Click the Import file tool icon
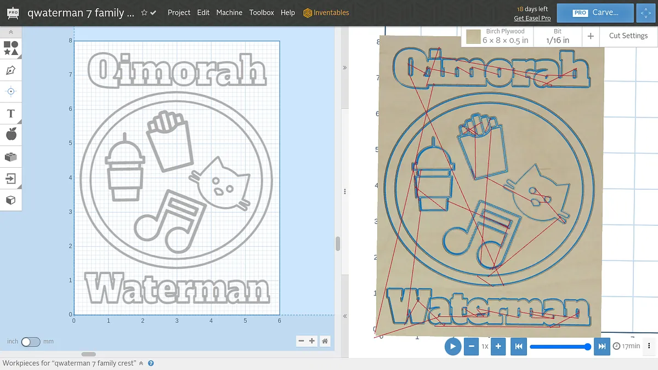The image size is (658, 370). pos(11,178)
